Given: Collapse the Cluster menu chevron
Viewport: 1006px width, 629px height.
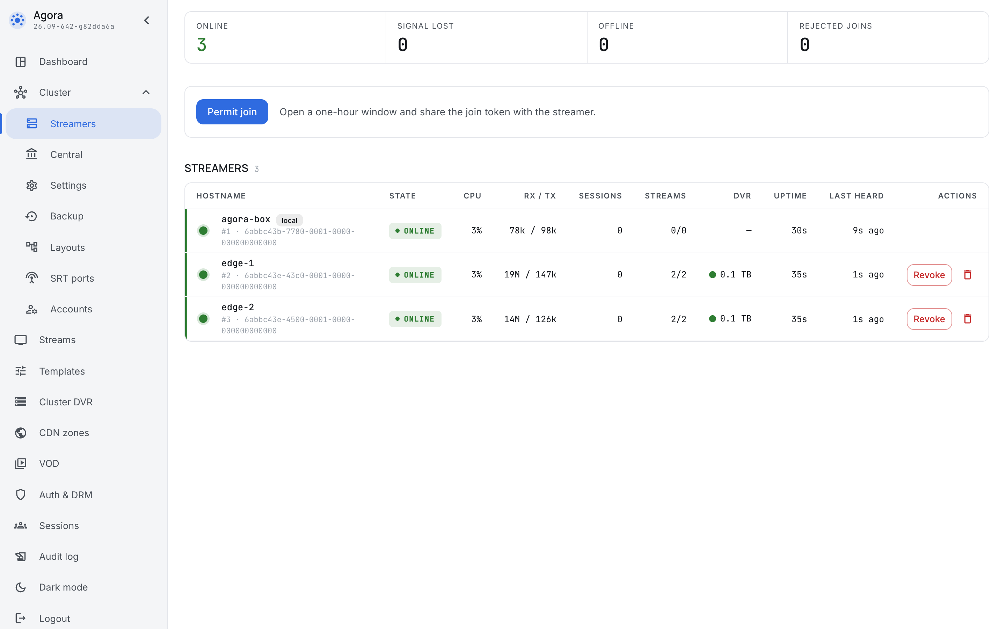Looking at the screenshot, I should click(x=146, y=92).
